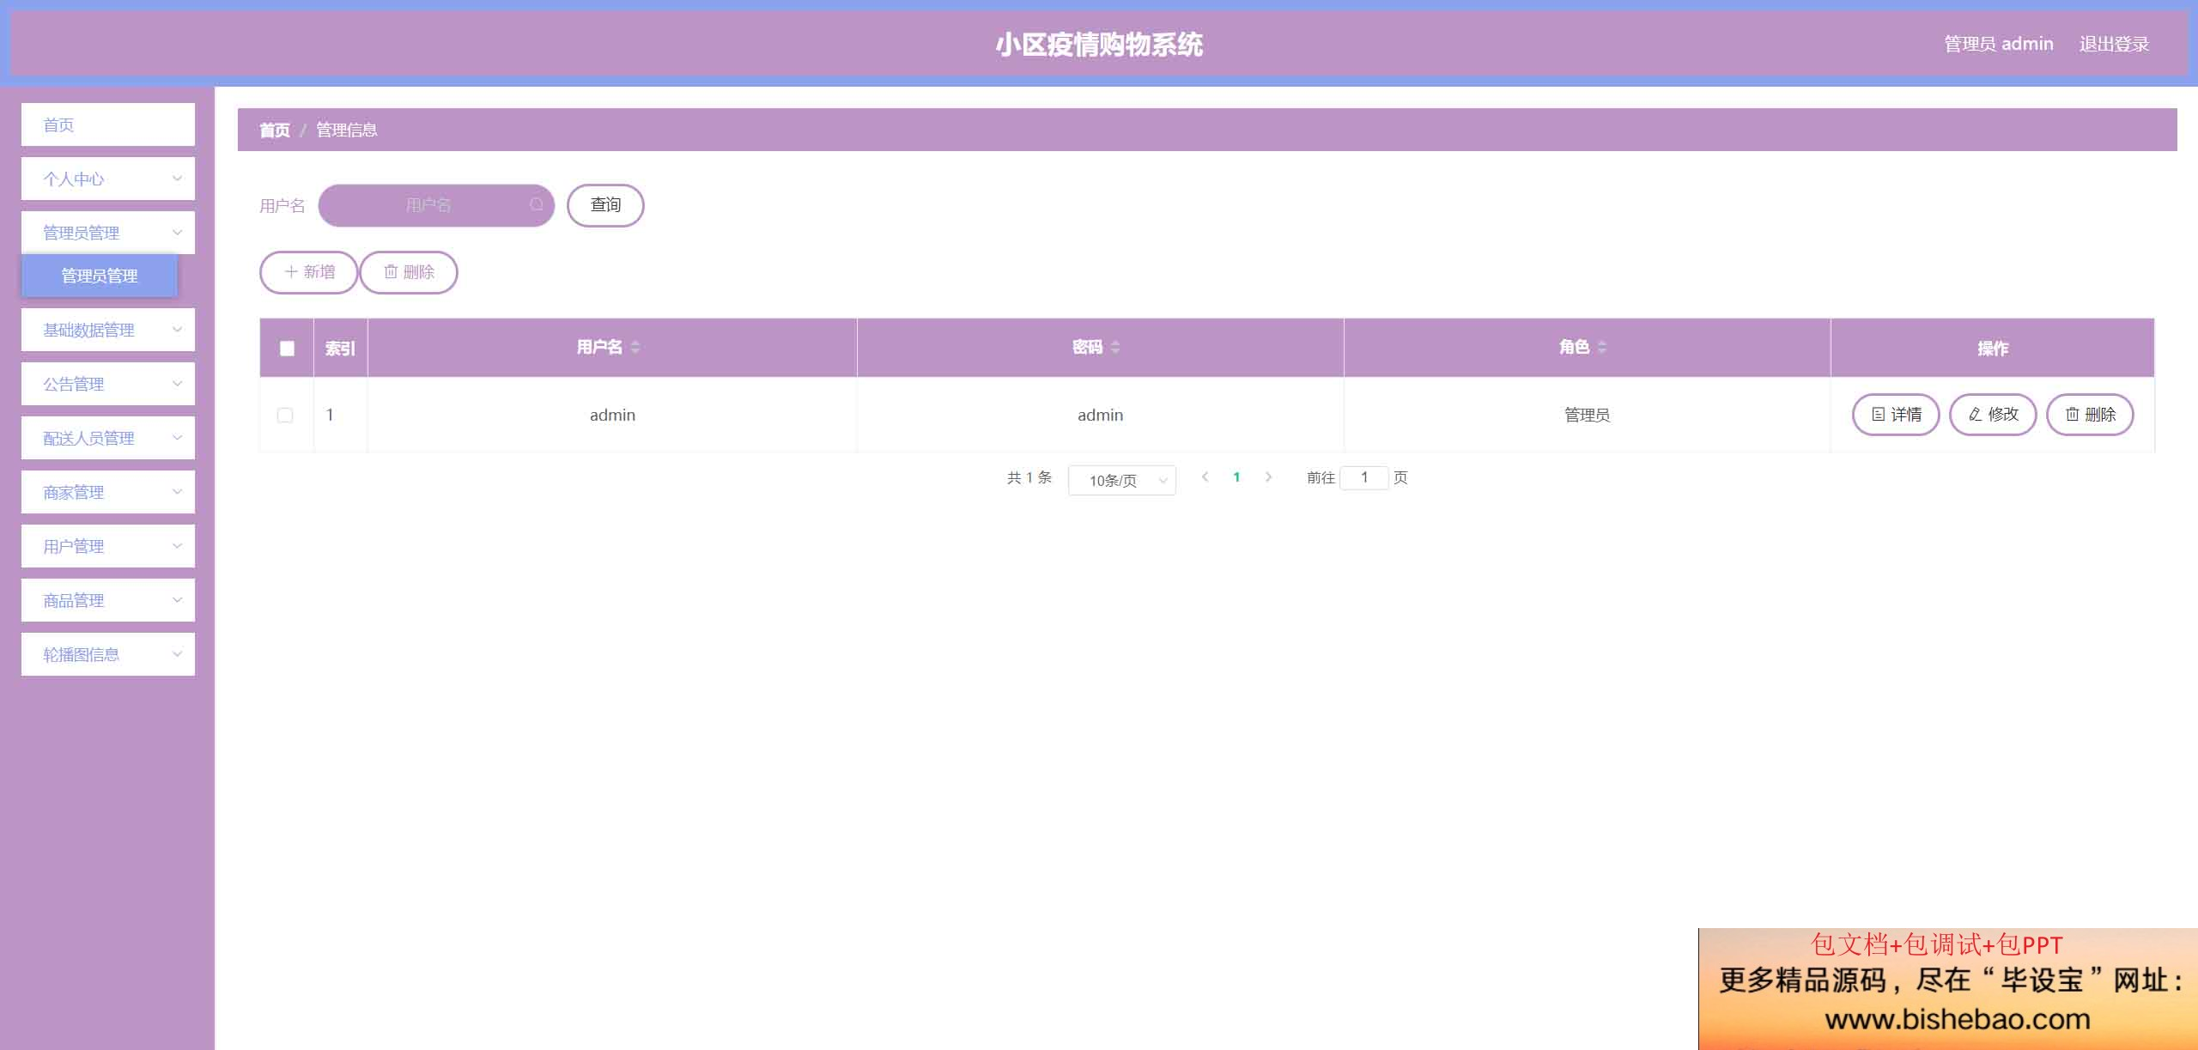Click 删除 in the admin row
Screen dimensions: 2198x1050
click(2090, 415)
